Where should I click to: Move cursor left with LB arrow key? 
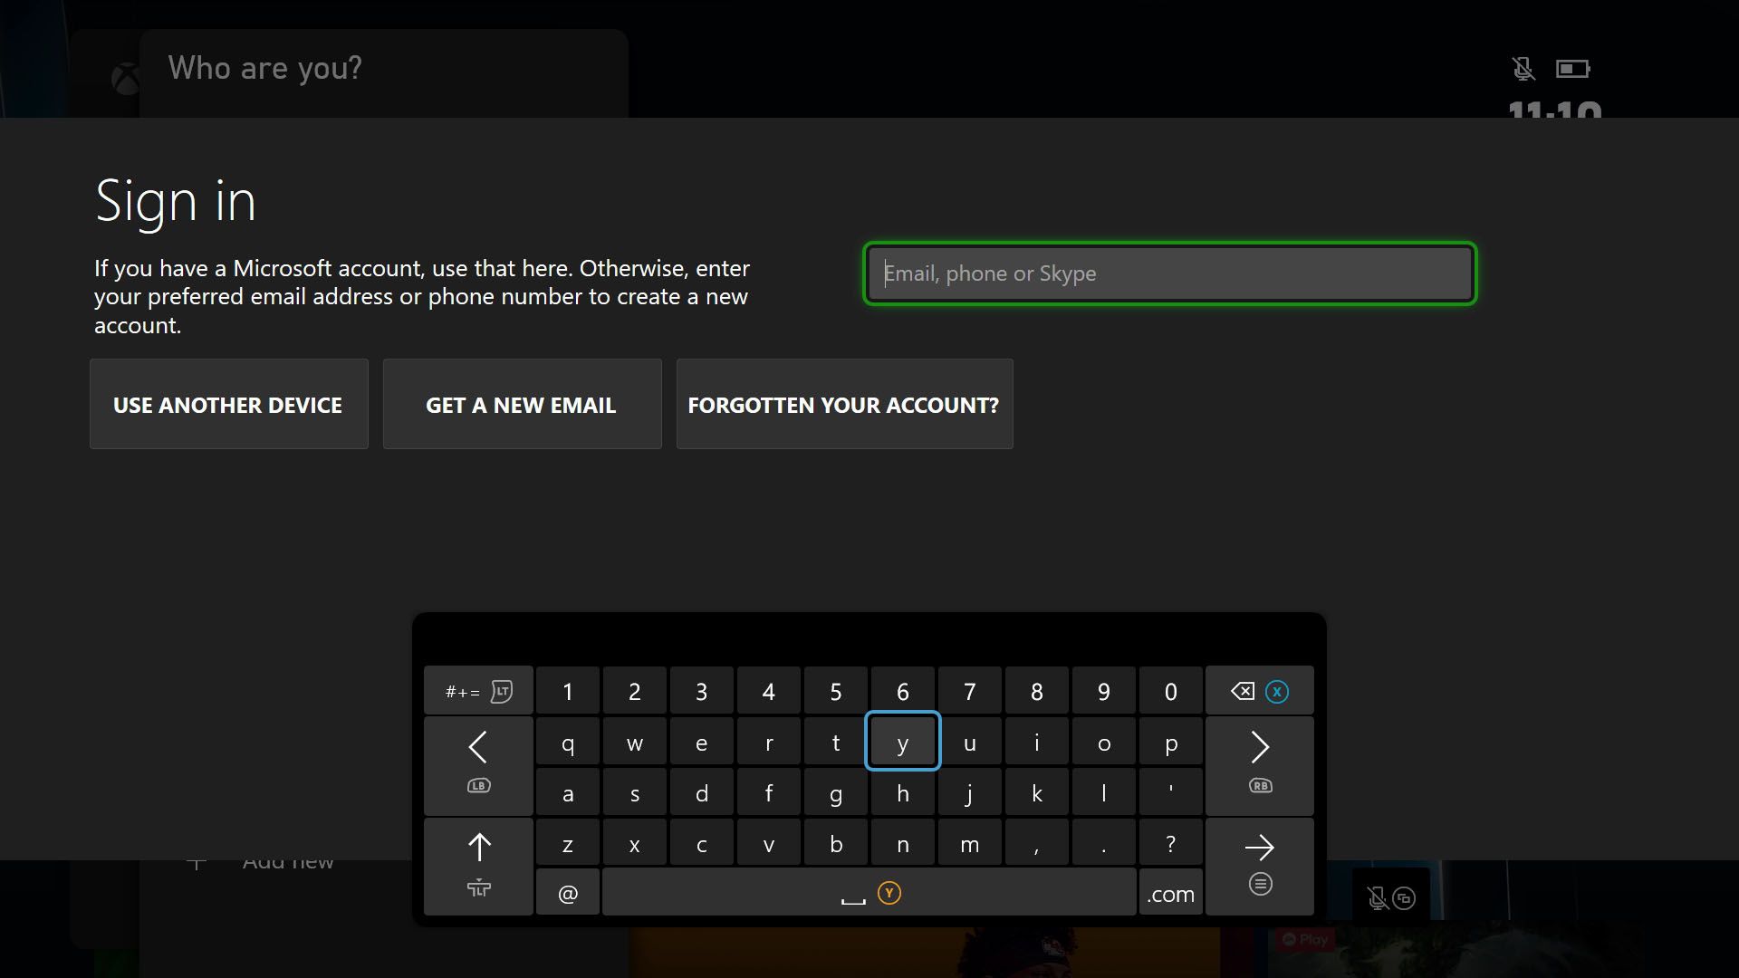tap(478, 766)
